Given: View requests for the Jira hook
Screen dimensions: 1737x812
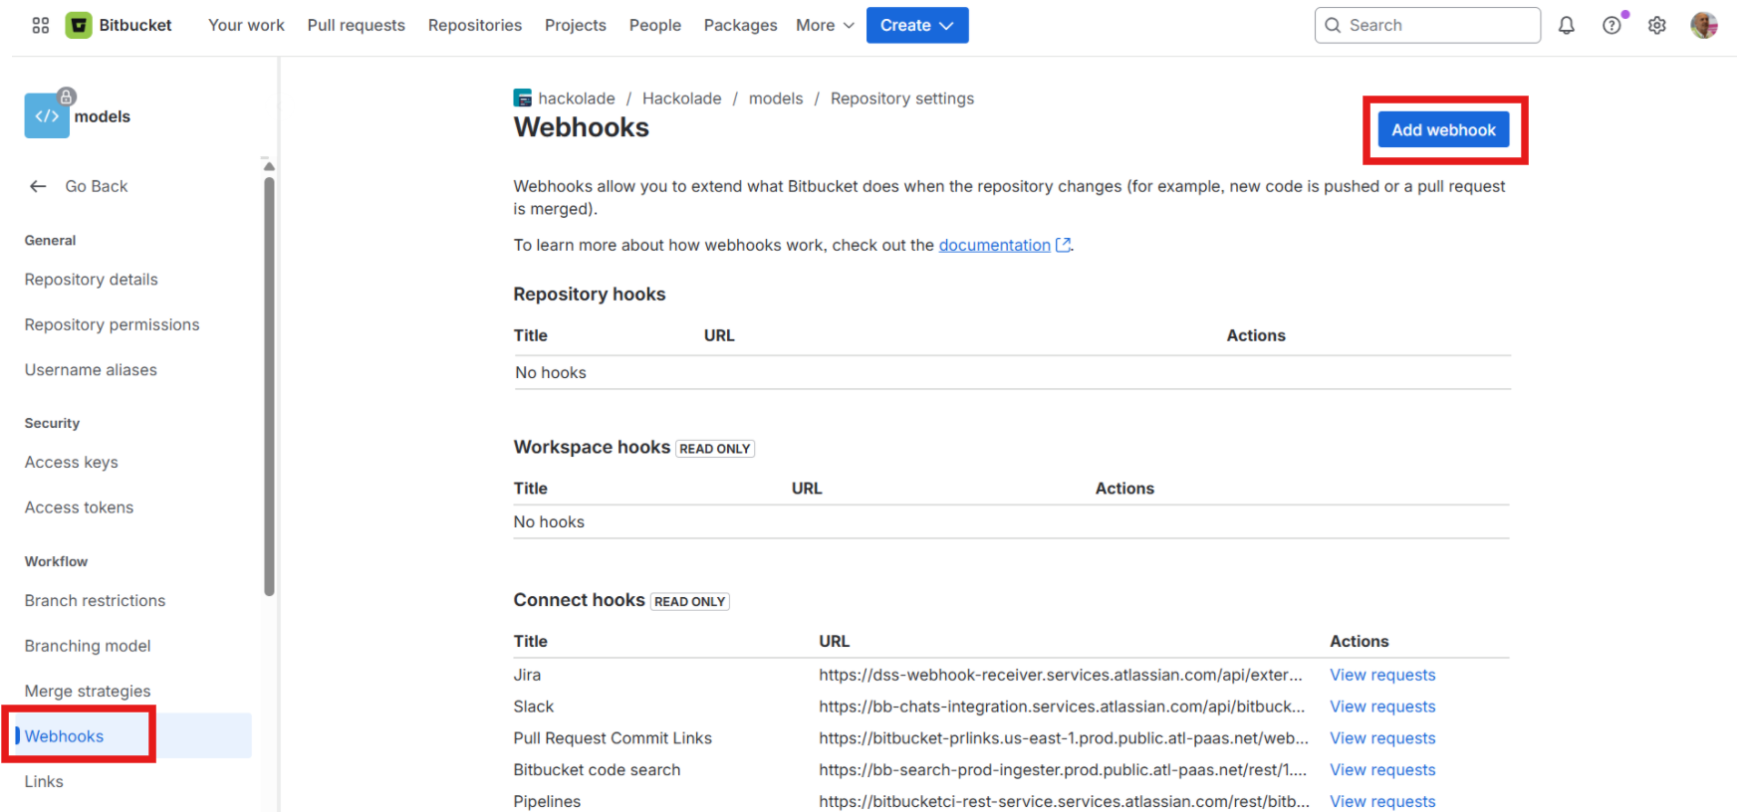Looking at the screenshot, I should coord(1382,675).
